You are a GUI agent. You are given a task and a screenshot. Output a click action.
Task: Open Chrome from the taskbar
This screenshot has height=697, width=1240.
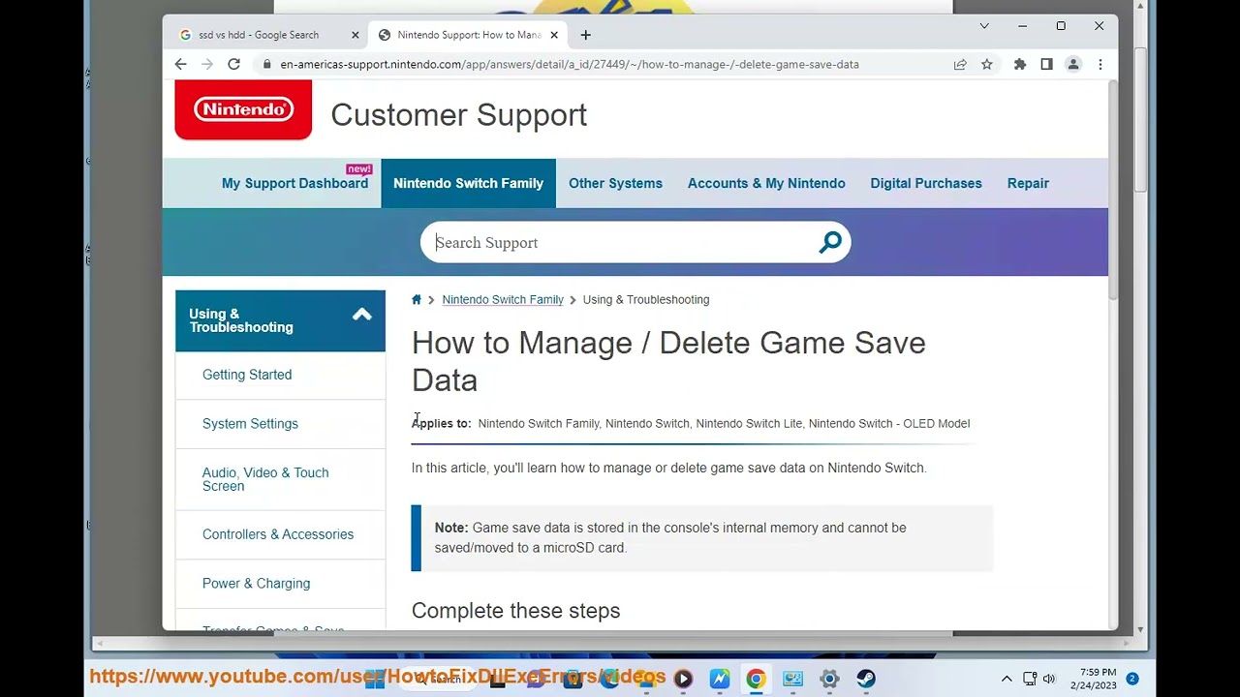[x=756, y=679]
